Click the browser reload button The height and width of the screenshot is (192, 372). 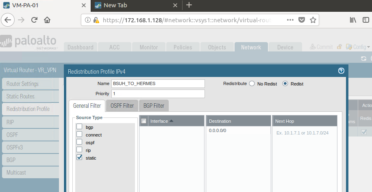tap(35, 20)
